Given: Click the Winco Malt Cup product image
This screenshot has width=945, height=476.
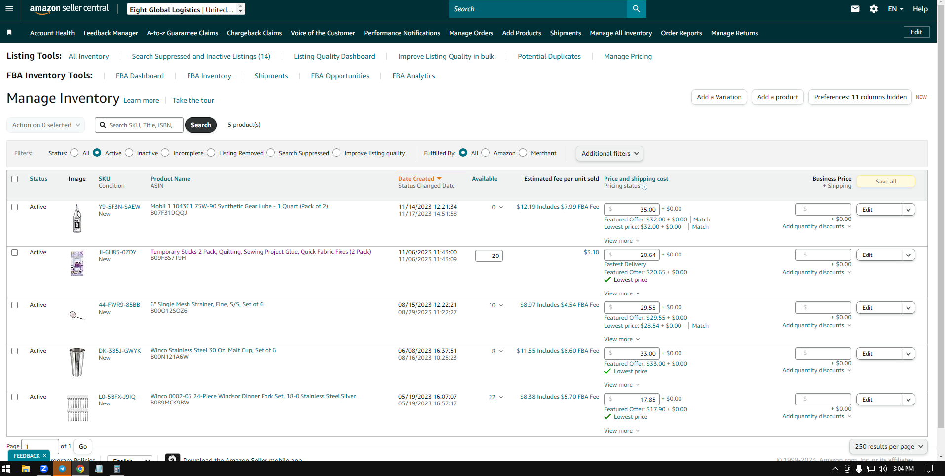Looking at the screenshot, I should [77, 362].
